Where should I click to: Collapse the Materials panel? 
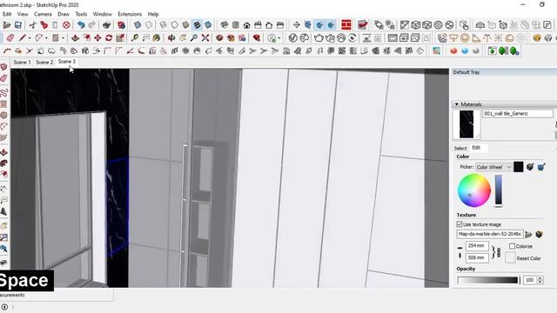[456, 104]
